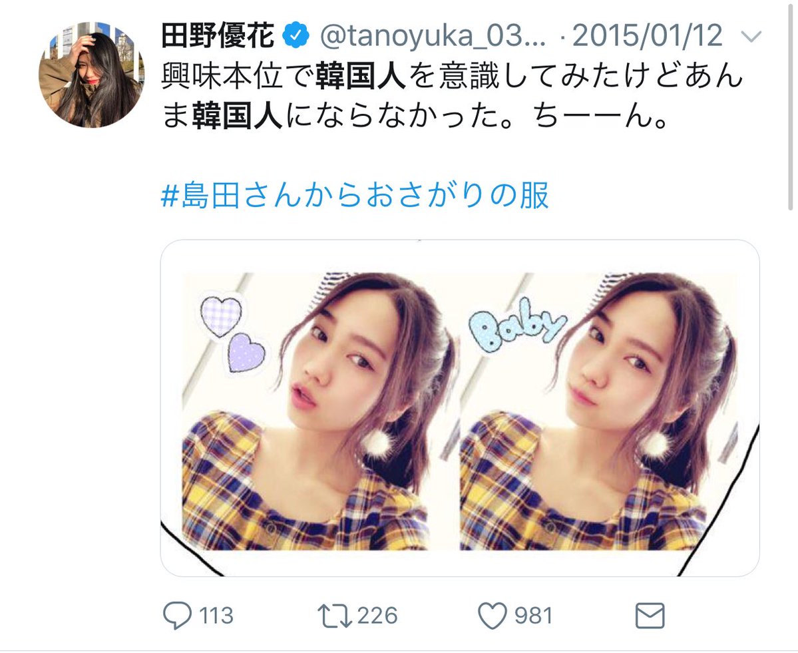This screenshot has height=653, width=798.
Task: Like the tweet with the heart icon
Action: (493, 615)
